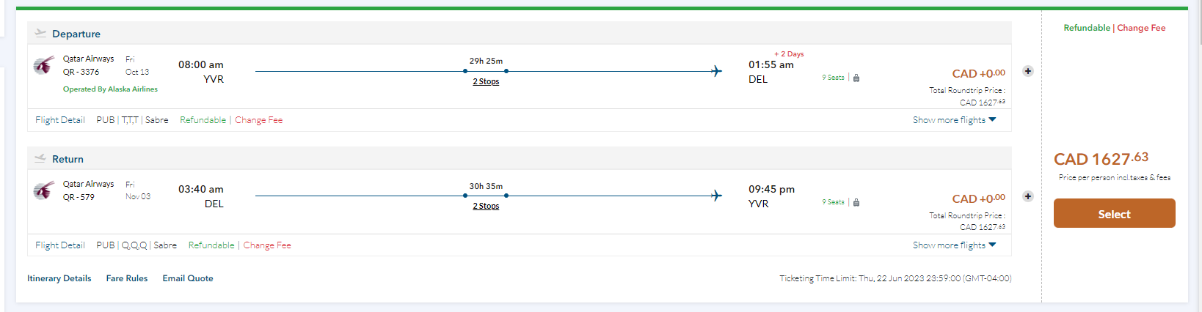1202x312 pixels.
Task: Open the Fare Rules tab
Action: point(127,278)
